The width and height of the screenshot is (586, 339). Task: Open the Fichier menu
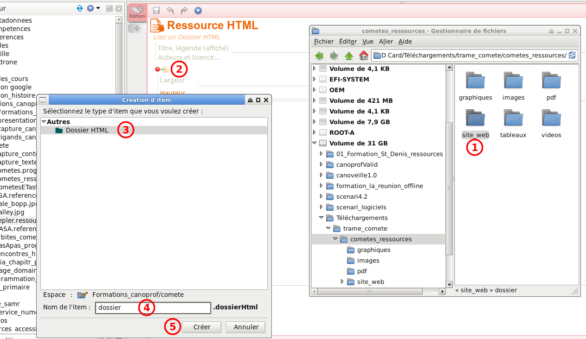[323, 41]
